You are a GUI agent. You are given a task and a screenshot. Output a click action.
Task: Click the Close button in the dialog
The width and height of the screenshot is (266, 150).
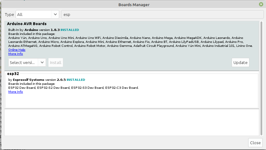pos(255,143)
